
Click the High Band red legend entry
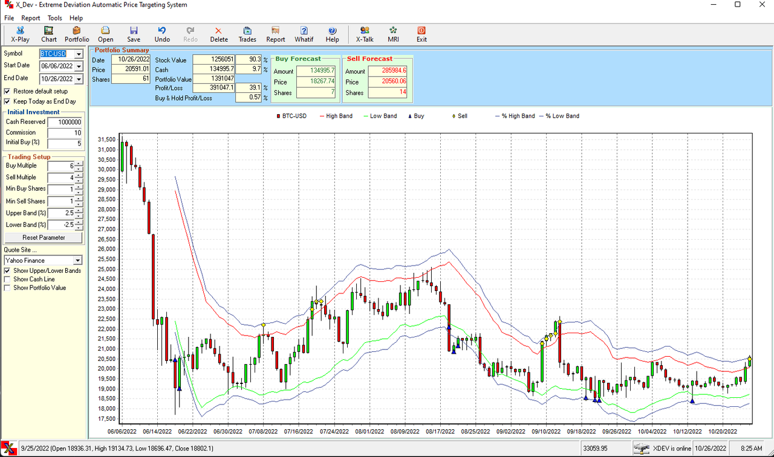(x=336, y=116)
